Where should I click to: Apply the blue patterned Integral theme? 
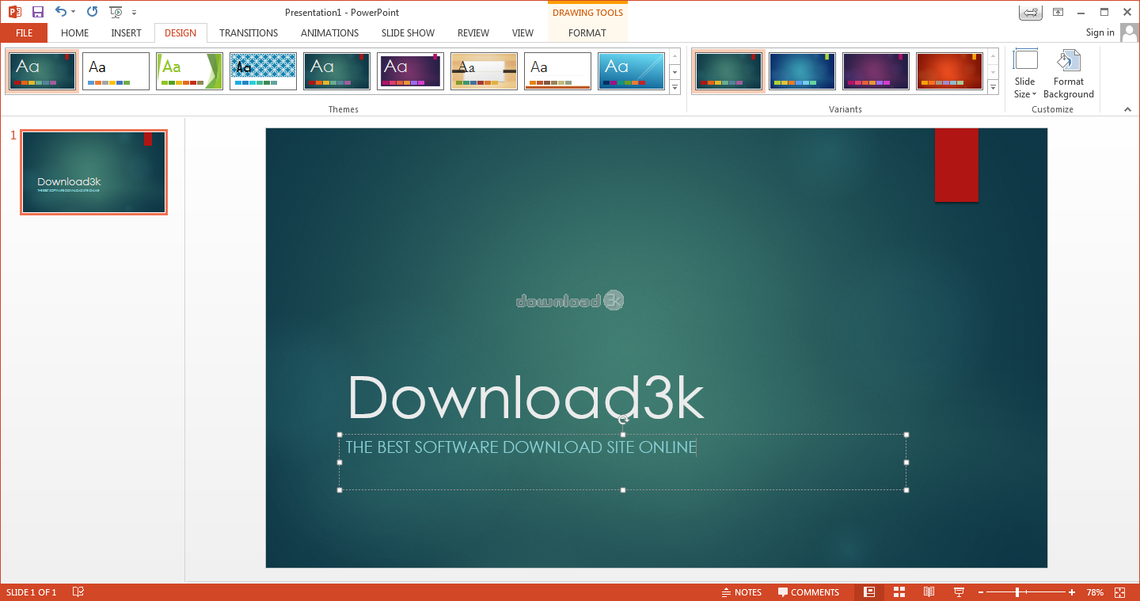point(263,71)
